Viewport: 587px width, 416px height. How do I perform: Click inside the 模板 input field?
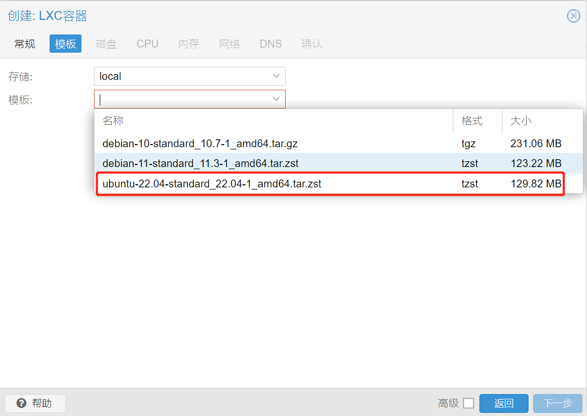(x=183, y=99)
